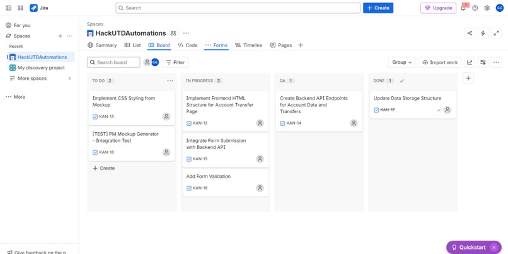Click Give feedback link at sidebar bottom
The image size is (508, 254).
pyautogui.click(x=37, y=252)
